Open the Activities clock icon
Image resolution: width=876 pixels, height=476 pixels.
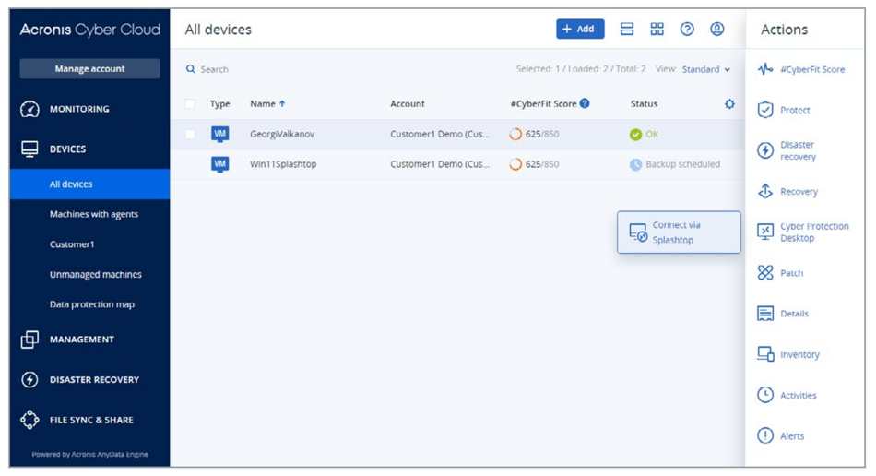(764, 395)
